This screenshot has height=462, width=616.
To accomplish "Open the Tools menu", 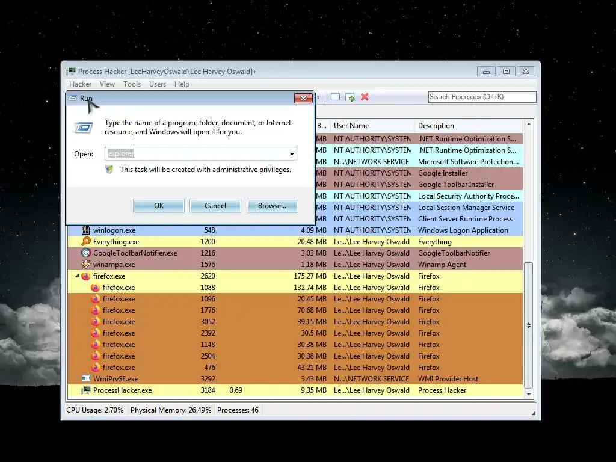I will 132,84.
